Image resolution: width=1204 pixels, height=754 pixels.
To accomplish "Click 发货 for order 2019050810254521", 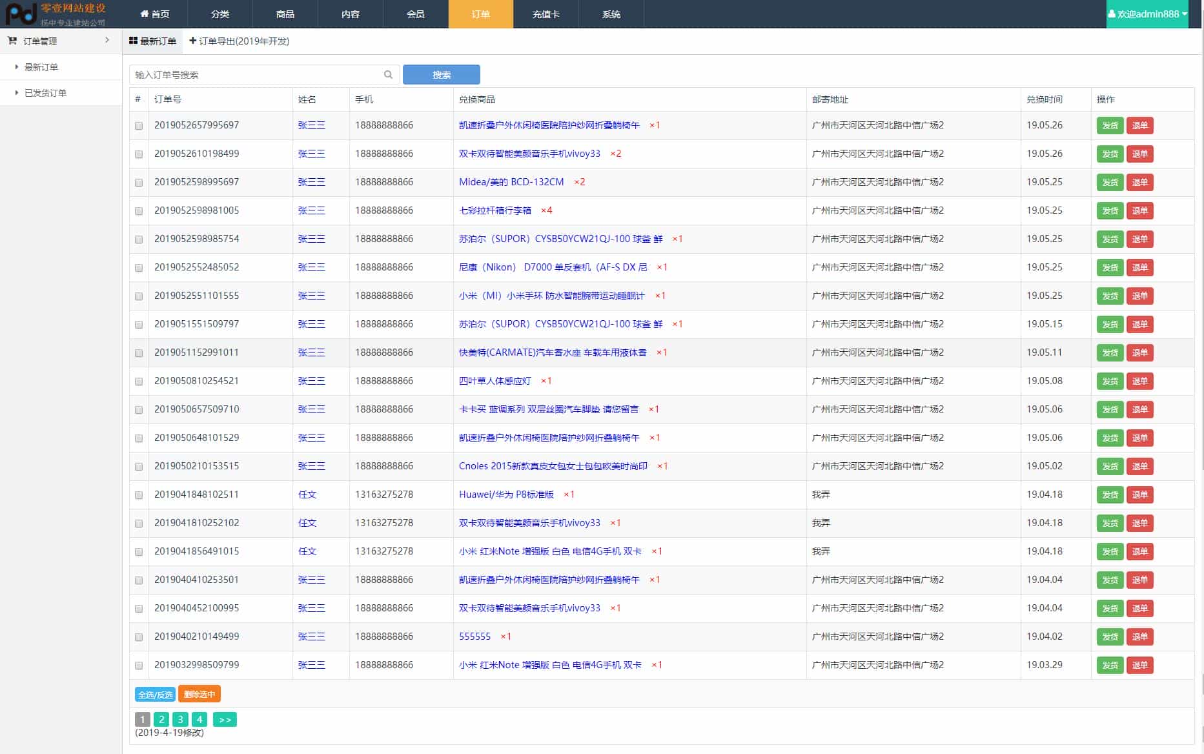I will (1110, 381).
